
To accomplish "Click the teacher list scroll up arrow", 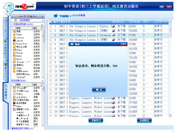I will pyautogui.click(x=43, y=28).
